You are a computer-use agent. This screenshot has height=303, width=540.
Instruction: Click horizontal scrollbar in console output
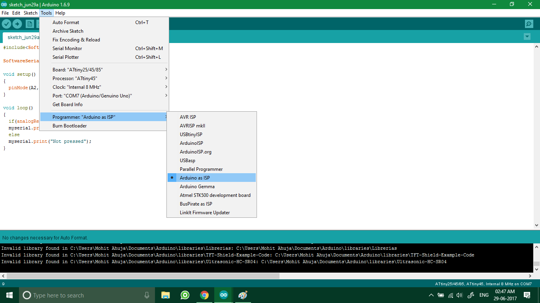143,276
